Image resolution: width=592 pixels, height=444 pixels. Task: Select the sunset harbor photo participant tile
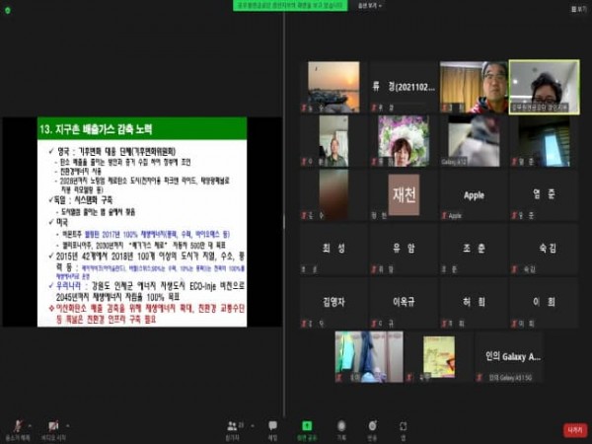pos(333,87)
